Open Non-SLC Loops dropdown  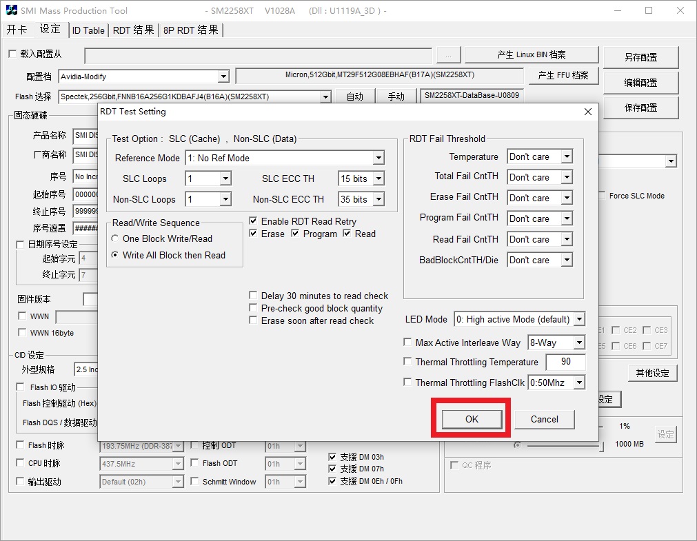point(225,199)
